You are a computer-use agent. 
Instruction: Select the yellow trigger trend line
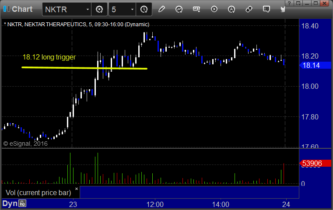84,68
